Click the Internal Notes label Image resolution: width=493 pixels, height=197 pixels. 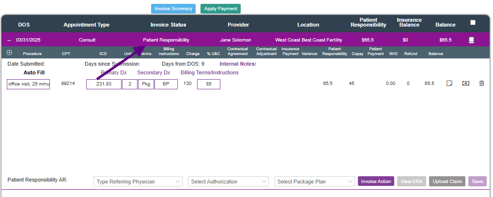coord(238,64)
